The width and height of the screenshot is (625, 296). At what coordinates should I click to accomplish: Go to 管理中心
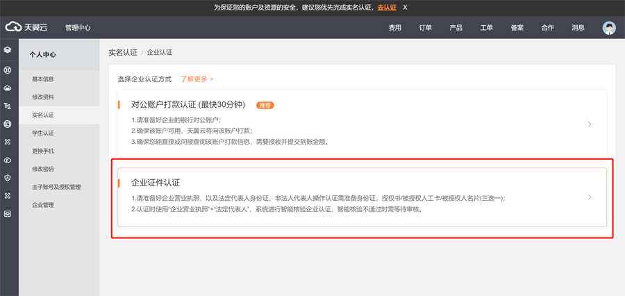78,28
